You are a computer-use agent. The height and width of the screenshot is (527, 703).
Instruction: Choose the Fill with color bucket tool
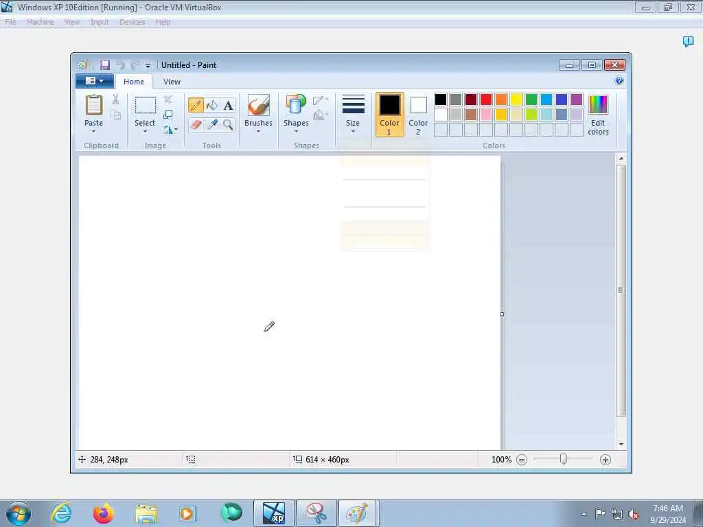[212, 105]
